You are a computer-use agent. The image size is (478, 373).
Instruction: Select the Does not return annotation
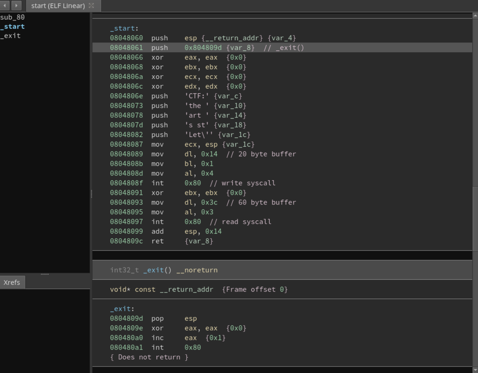coord(148,357)
